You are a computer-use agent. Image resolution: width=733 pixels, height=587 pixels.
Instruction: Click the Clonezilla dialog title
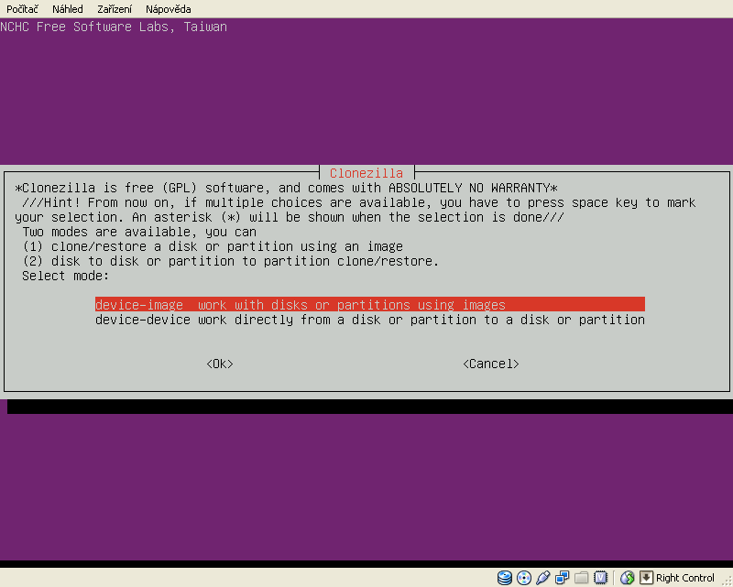366,173
